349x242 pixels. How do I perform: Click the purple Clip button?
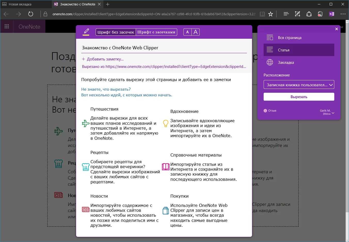(x=299, y=97)
